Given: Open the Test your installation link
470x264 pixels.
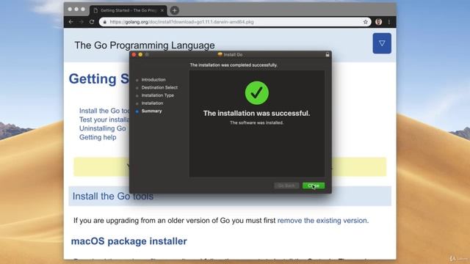Looking at the screenshot, I should click(x=104, y=120).
